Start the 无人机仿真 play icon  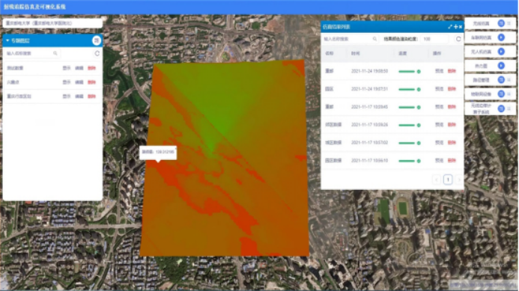[501, 52]
